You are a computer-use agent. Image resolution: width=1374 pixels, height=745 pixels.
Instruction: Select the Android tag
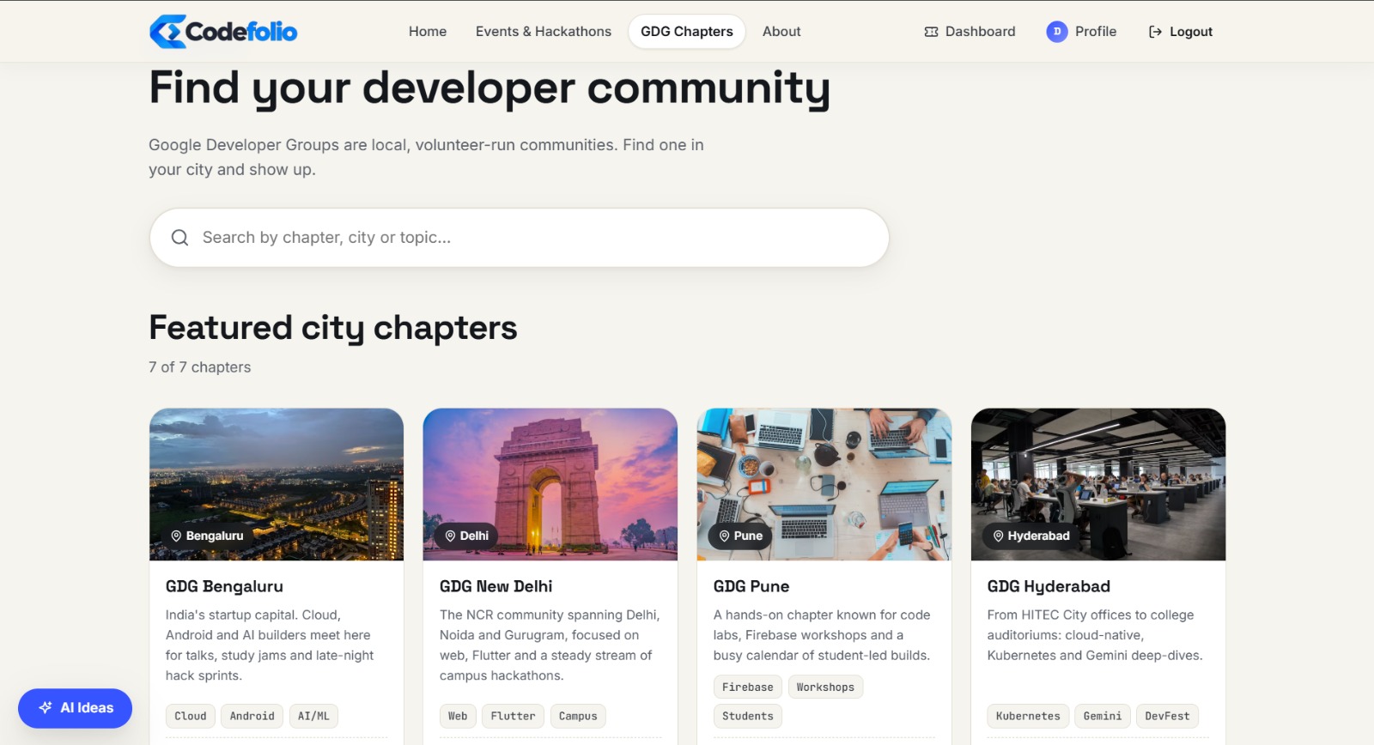click(x=252, y=716)
